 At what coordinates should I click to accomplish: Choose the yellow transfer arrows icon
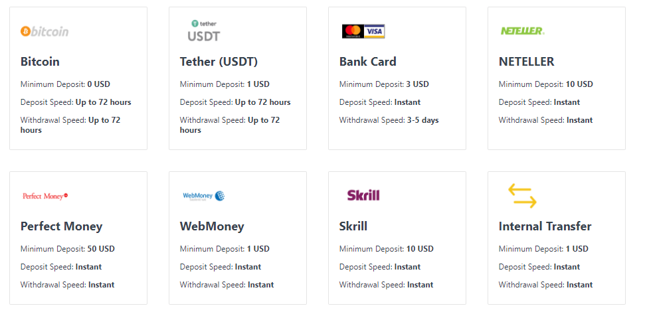pyautogui.click(x=522, y=196)
